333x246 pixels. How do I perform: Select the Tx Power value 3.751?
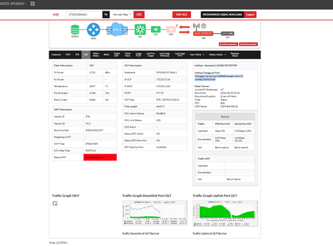(x=93, y=72)
